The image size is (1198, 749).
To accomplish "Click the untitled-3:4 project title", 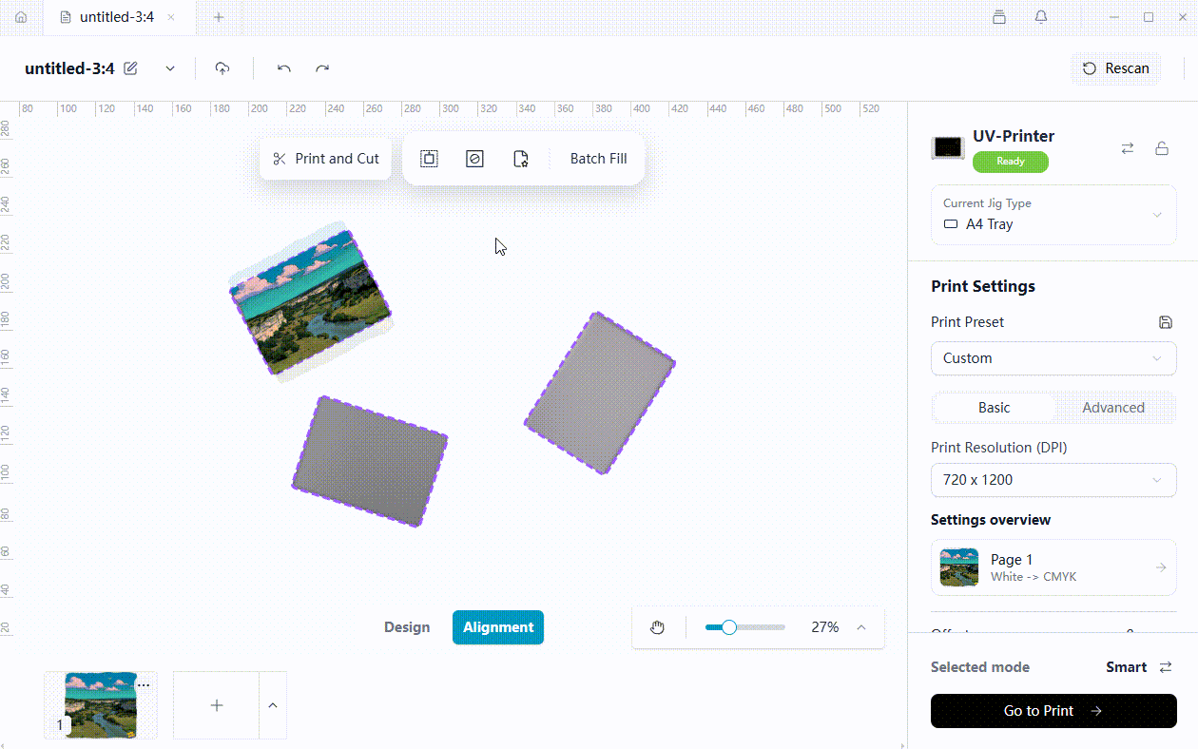I will 69,68.
